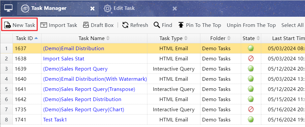Open the Import Sales Stat task link
Screen dimensions: 305x127
(64, 58)
